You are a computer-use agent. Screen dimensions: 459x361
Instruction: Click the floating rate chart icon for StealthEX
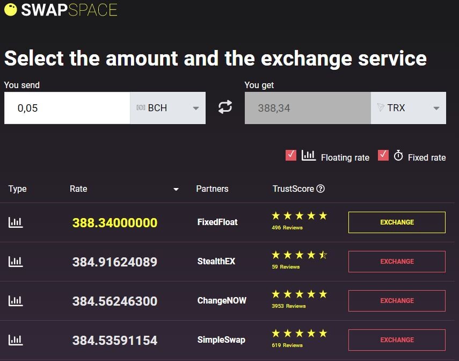tap(16, 262)
